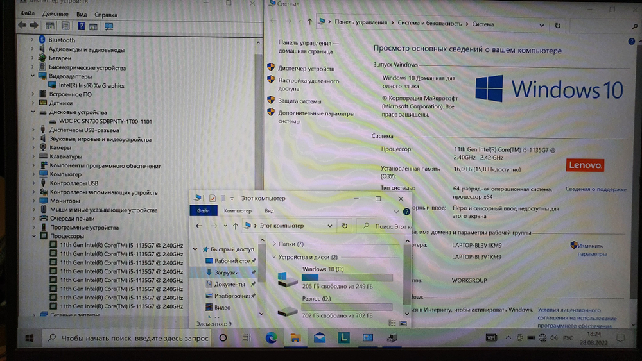Expand the Контроллеры USB node

[33, 183]
